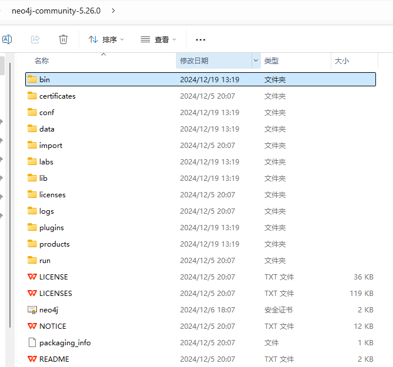
Task: Select the licenses folder icon
Action: click(32, 194)
